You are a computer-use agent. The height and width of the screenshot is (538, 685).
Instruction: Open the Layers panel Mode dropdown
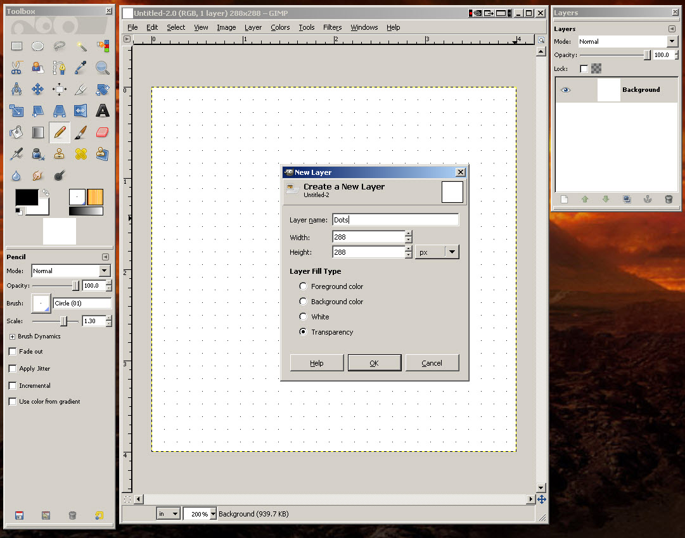[x=627, y=41]
